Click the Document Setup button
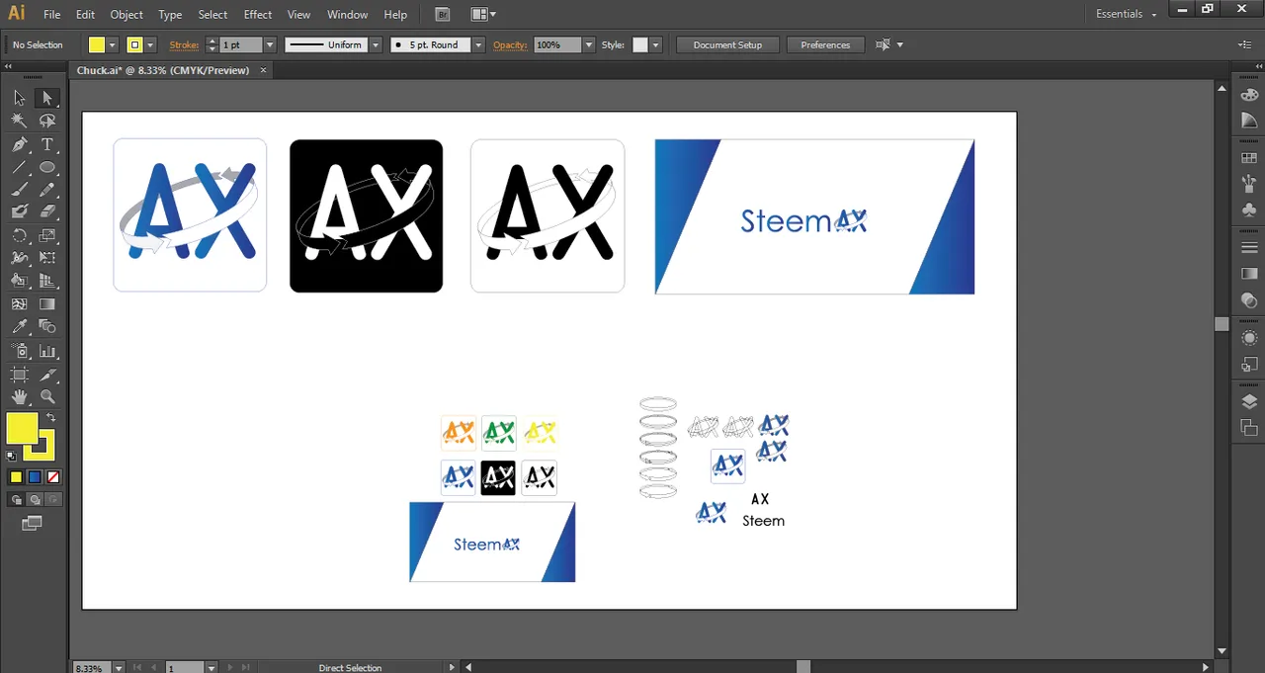The image size is (1265, 673). coord(727,44)
